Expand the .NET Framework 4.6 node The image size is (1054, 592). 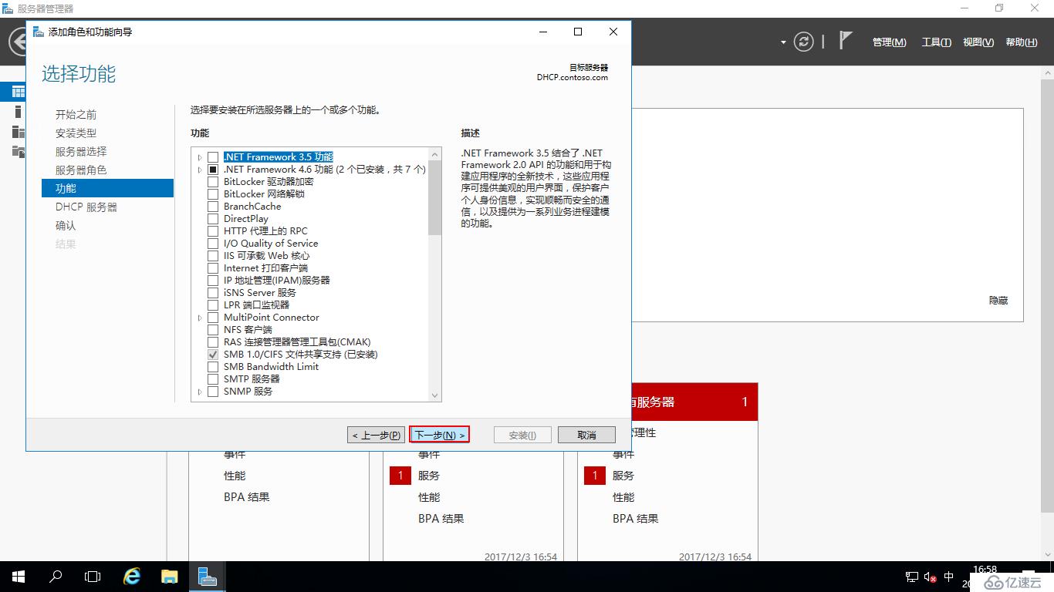pos(200,170)
